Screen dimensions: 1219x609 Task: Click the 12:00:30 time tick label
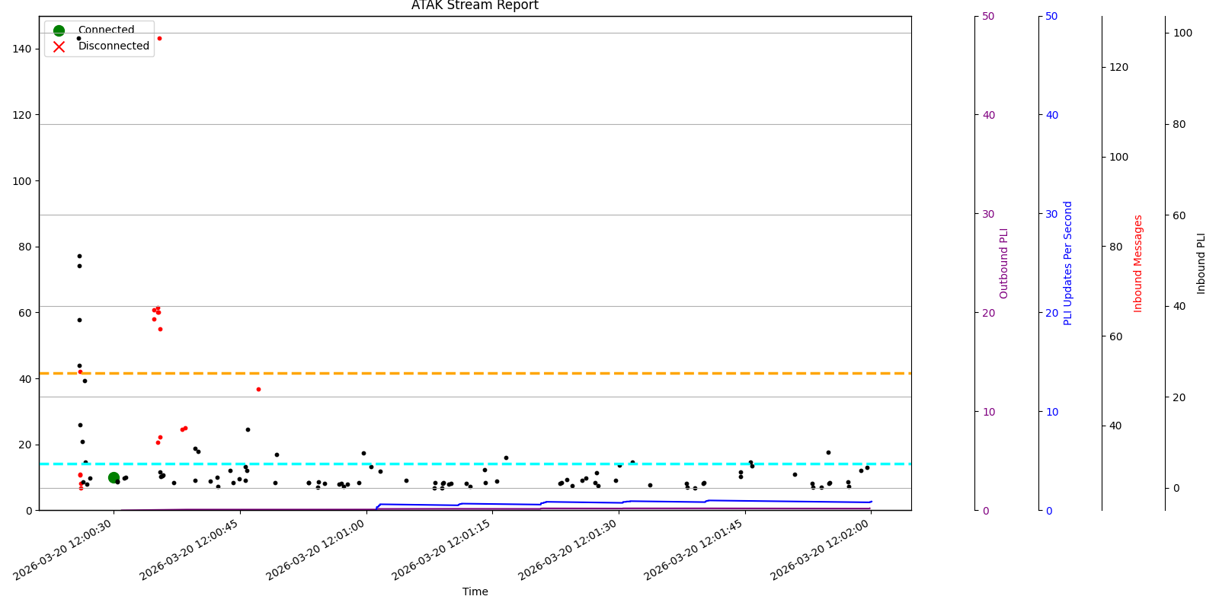pos(64,551)
